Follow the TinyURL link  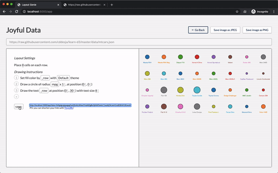69,108
